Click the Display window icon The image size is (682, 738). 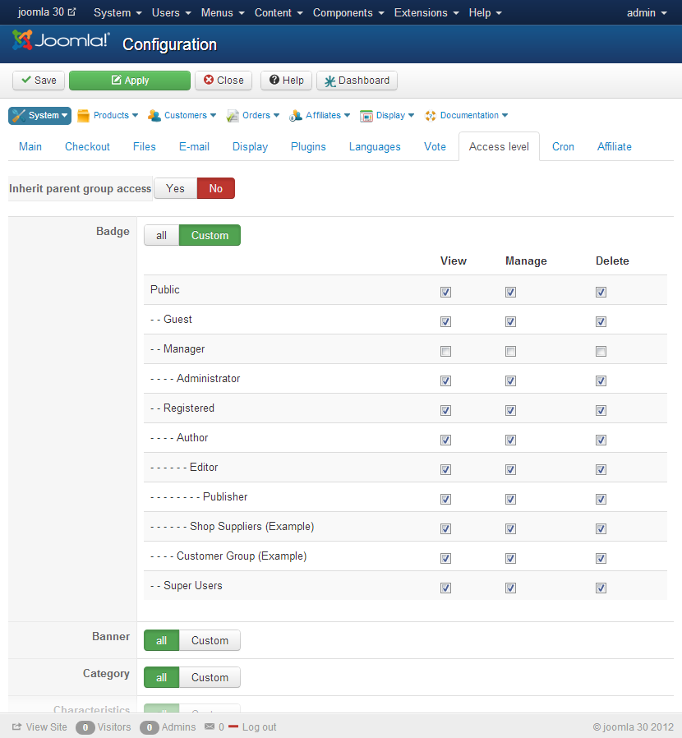click(366, 116)
